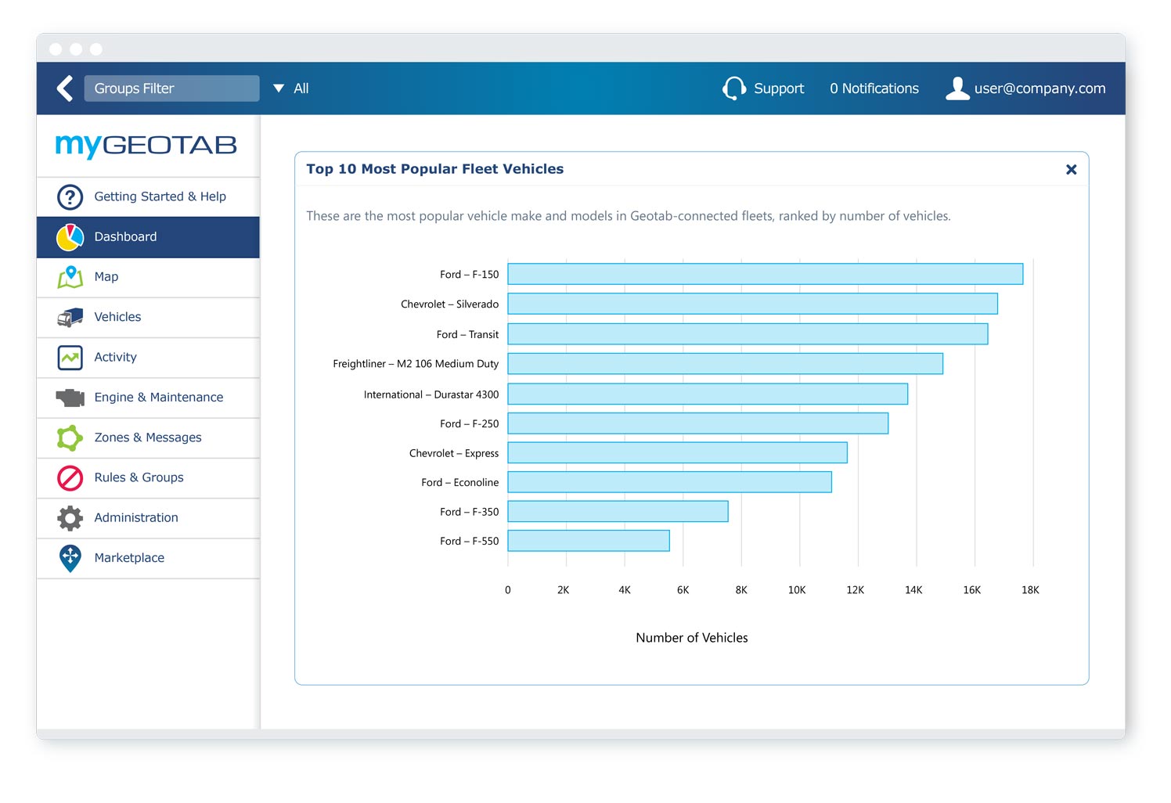Open the Administration section
Image resolution: width=1171 pixels, height=803 pixels.
pyautogui.click(x=135, y=518)
